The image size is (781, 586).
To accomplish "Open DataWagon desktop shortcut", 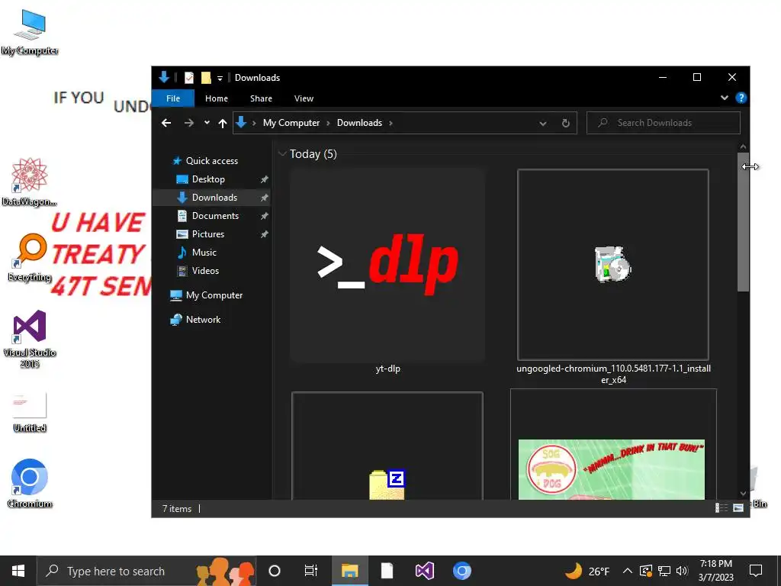I will coord(30,182).
